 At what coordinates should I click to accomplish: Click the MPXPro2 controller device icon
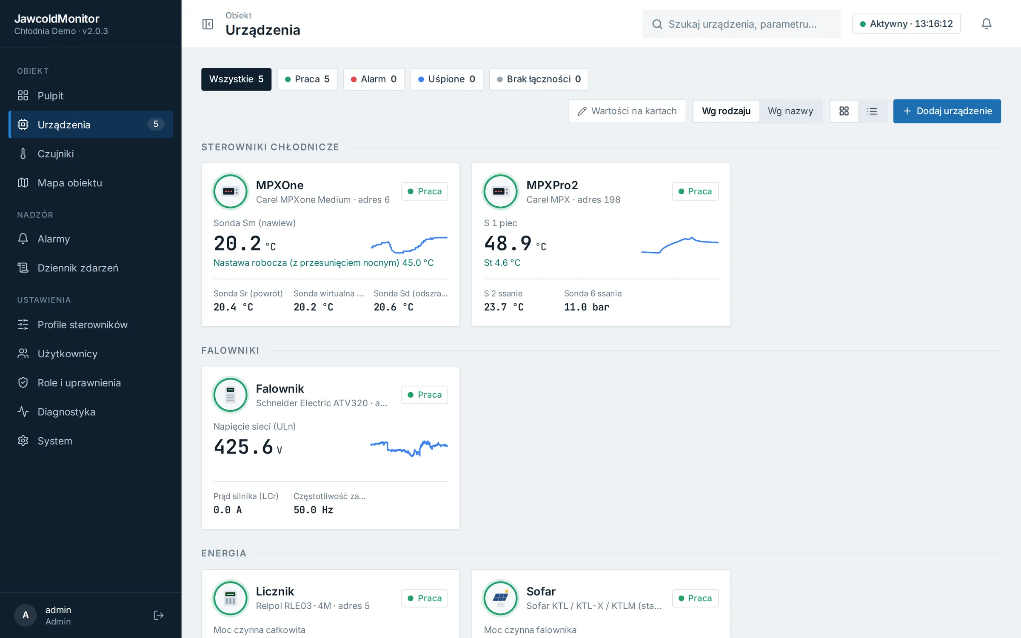click(501, 191)
